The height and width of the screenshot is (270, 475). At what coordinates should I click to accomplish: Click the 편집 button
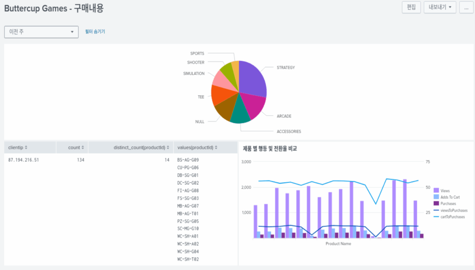pyautogui.click(x=411, y=7)
